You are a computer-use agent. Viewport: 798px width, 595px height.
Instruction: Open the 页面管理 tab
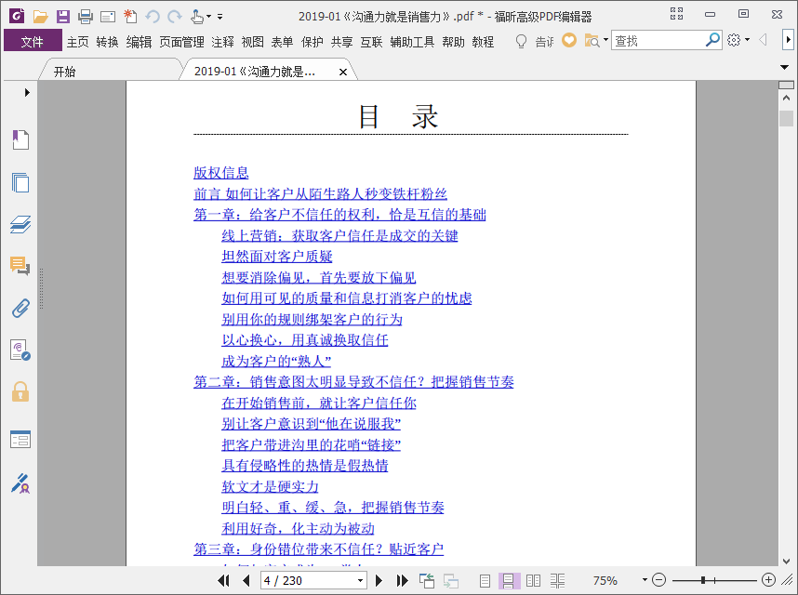(181, 42)
